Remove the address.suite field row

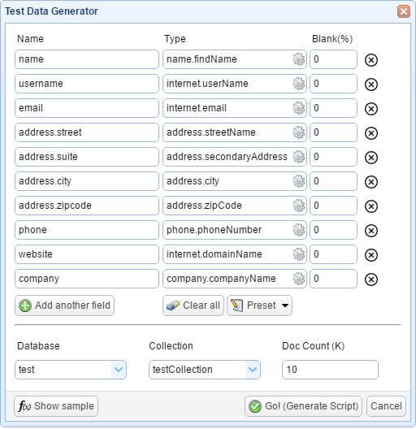[x=371, y=158]
